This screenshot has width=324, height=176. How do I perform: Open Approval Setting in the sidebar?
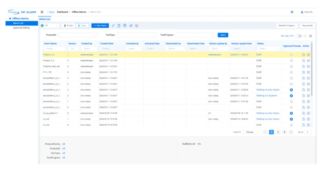[x=21, y=28]
